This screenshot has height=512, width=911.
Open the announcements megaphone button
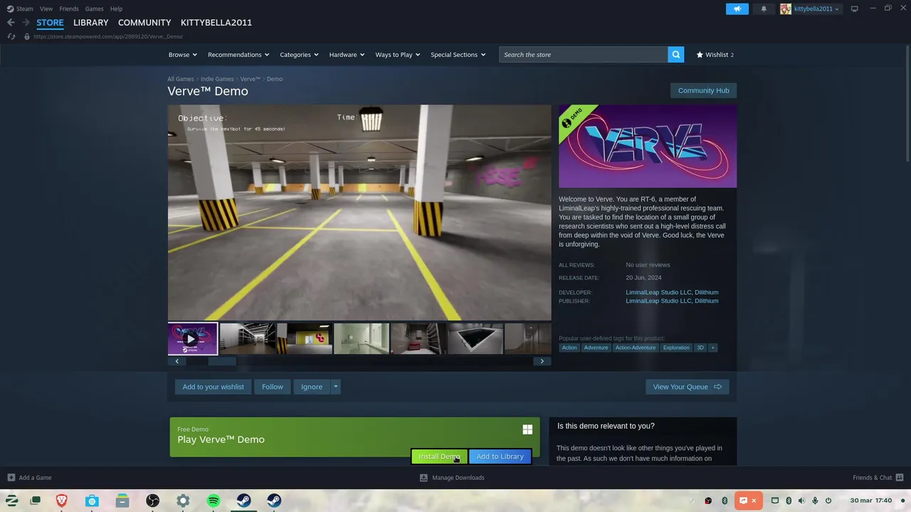tap(737, 9)
